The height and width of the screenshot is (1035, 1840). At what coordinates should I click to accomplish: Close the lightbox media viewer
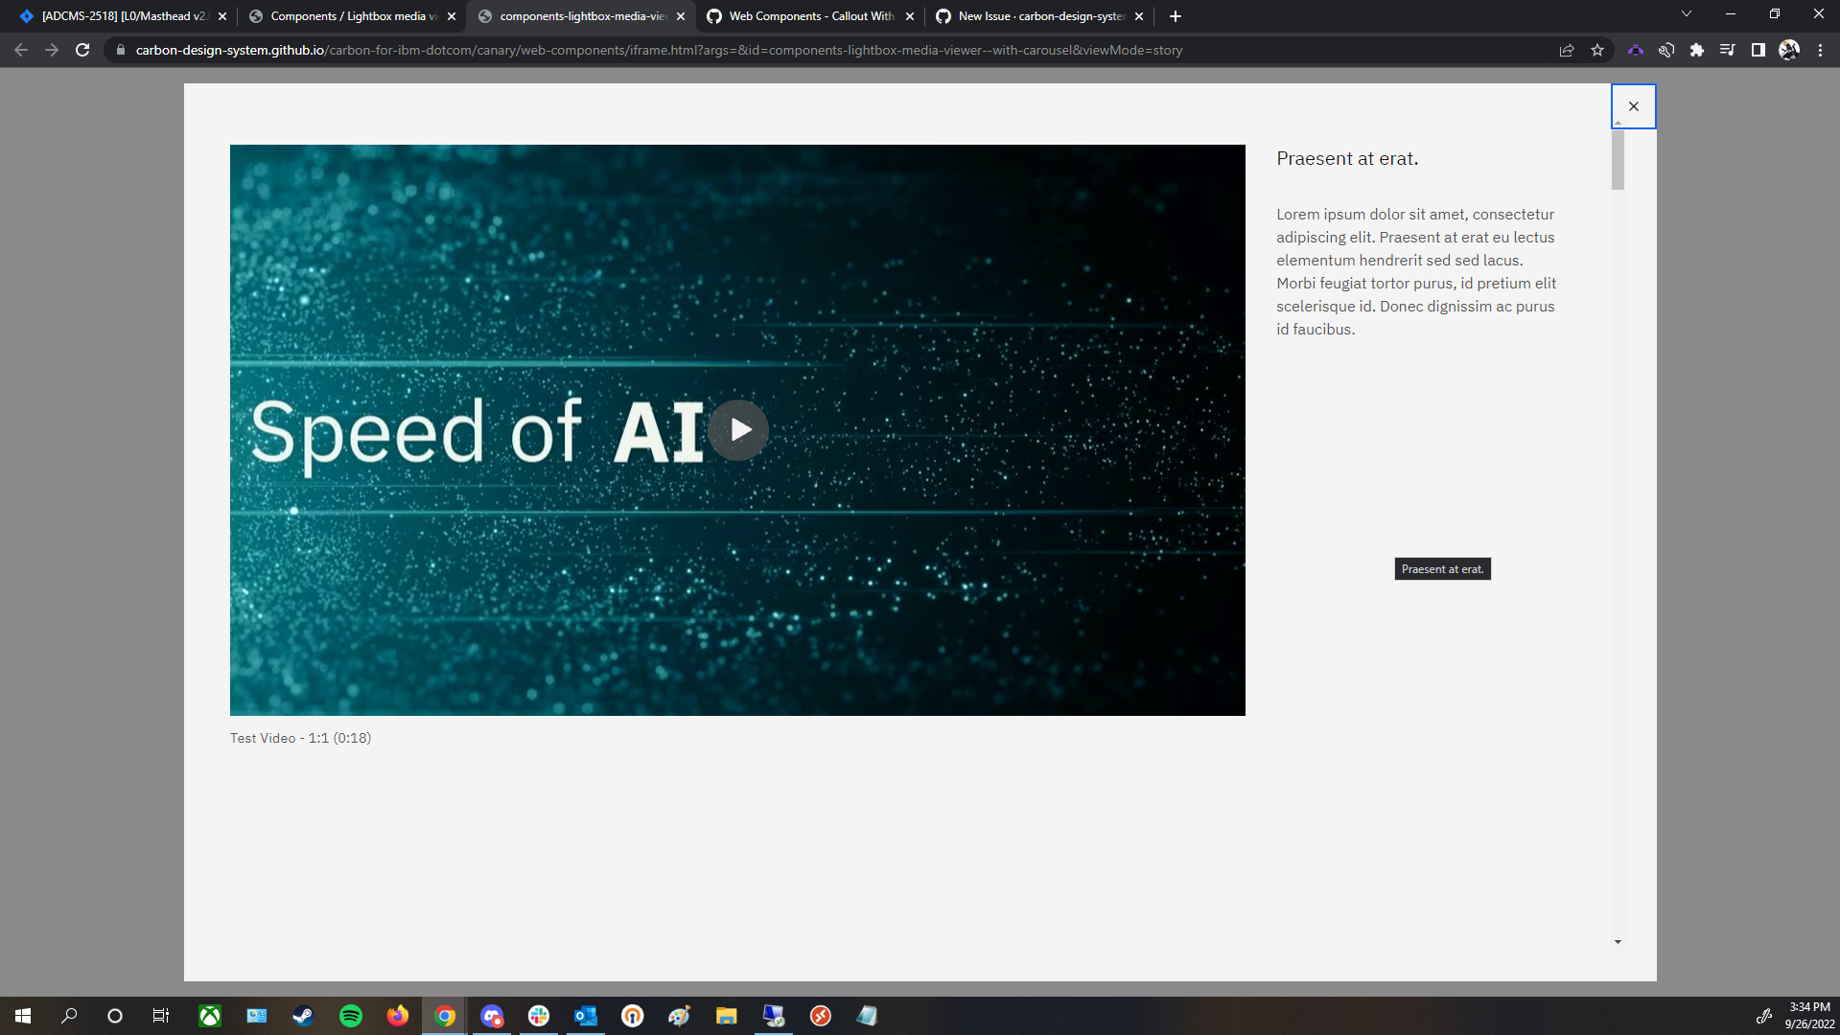(1634, 105)
